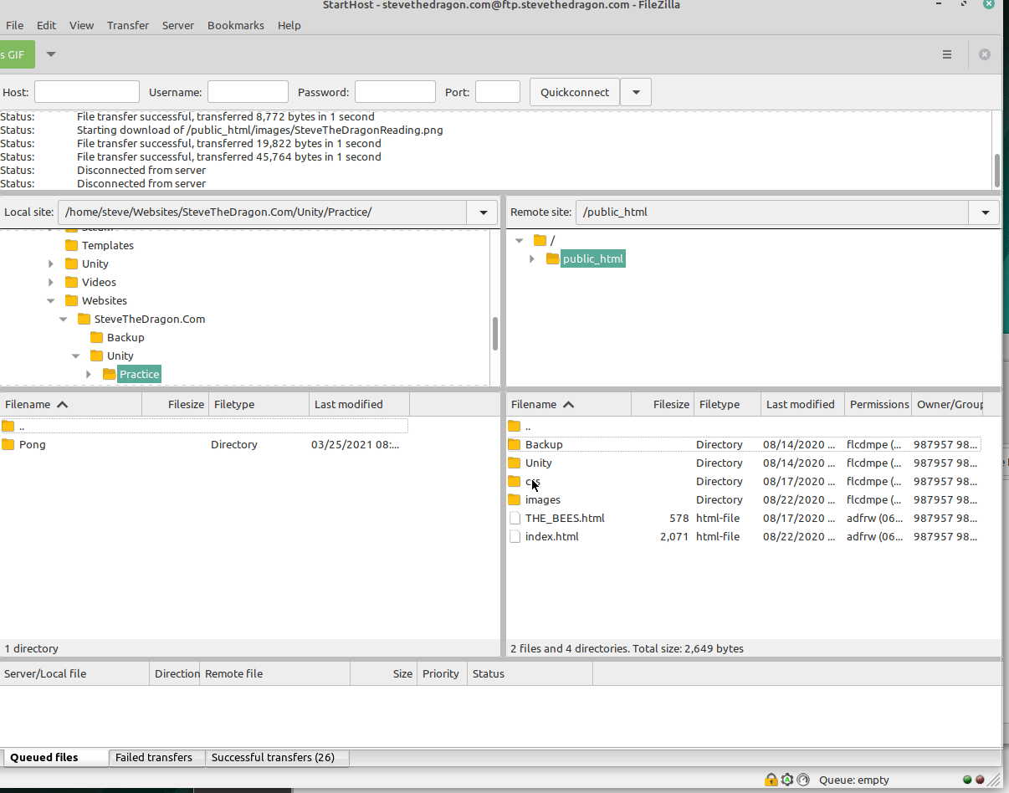Screen dimensions: 1009x793
Task: Open the Bookmarks menu
Action: click(x=236, y=25)
